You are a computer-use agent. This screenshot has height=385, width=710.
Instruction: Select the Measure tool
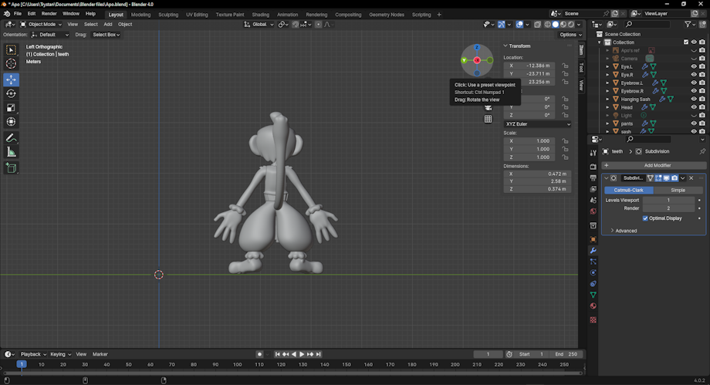(x=12, y=152)
